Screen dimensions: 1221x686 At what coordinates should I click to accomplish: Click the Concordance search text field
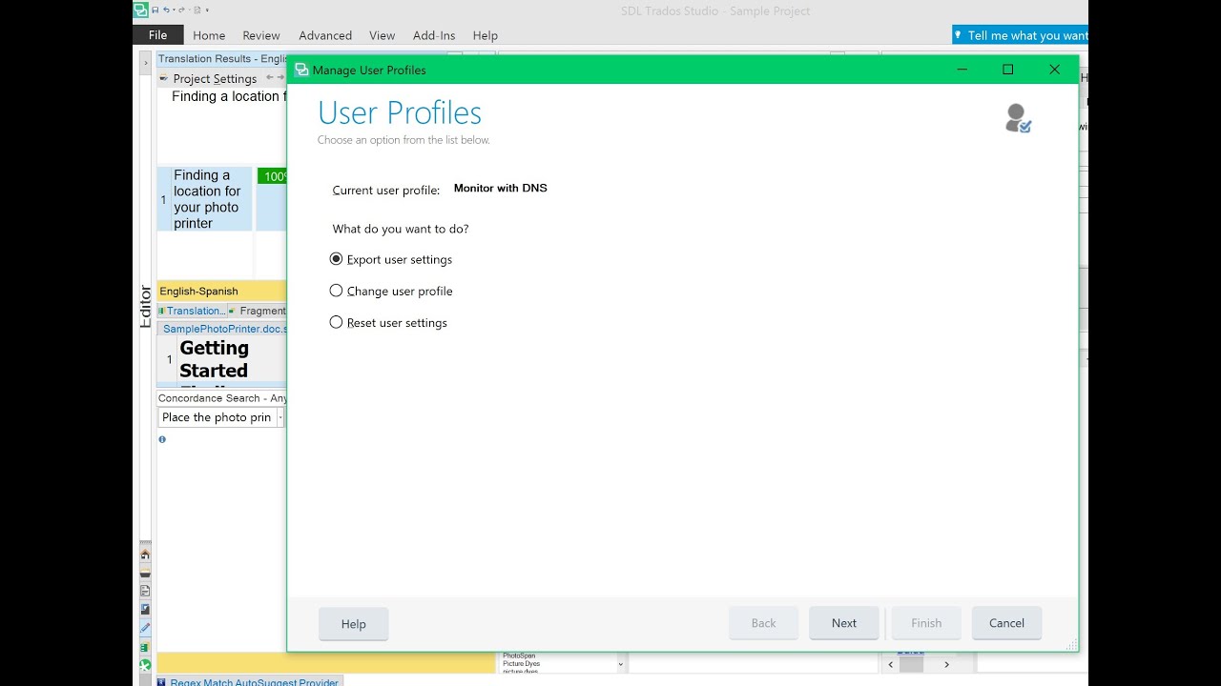click(217, 417)
